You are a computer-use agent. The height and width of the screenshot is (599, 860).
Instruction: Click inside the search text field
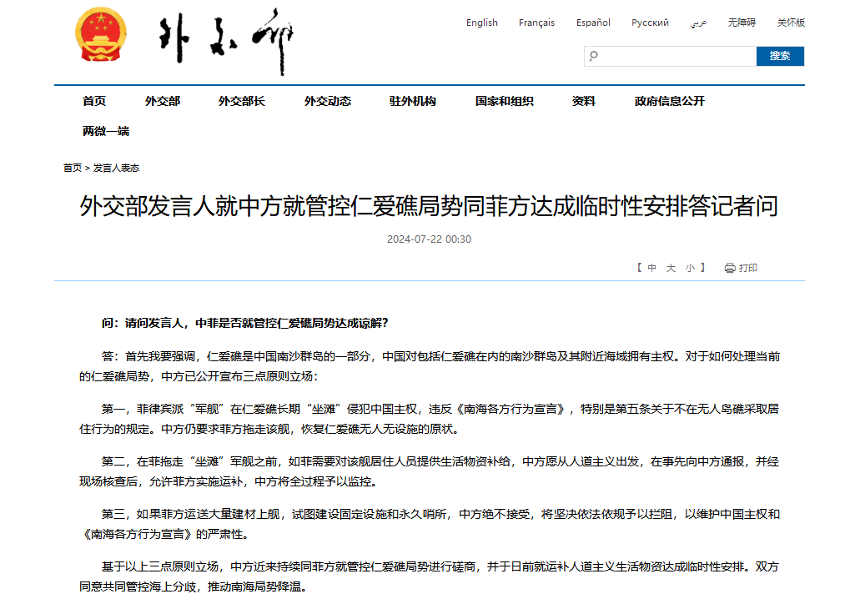click(676, 56)
